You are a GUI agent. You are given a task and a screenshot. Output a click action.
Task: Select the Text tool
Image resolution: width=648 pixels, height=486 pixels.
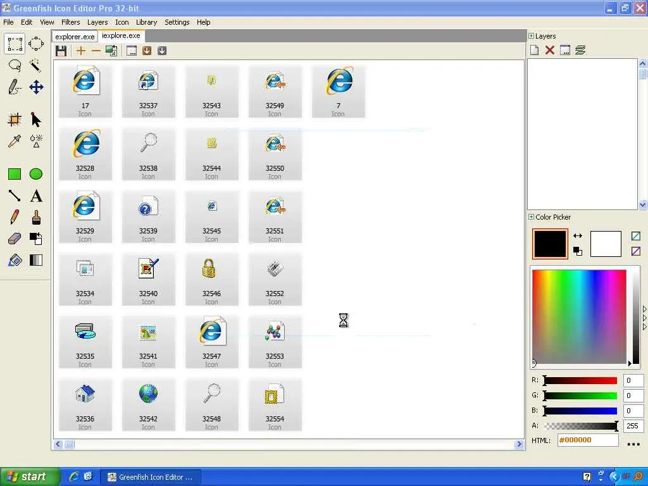[x=36, y=196]
